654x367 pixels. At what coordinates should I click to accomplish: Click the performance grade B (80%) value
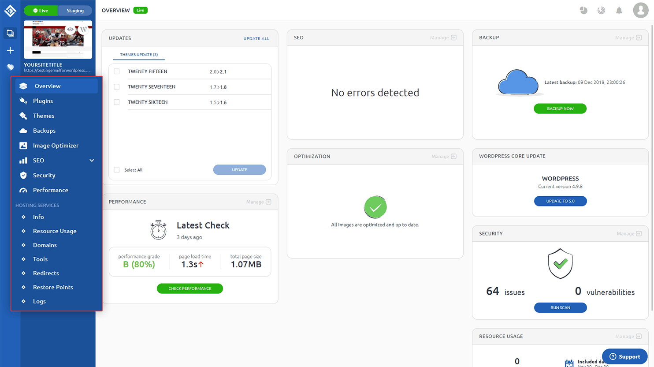[139, 265]
